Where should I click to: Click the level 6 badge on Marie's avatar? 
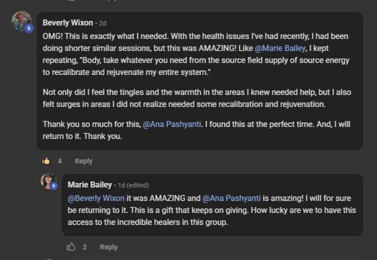[x=54, y=186]
